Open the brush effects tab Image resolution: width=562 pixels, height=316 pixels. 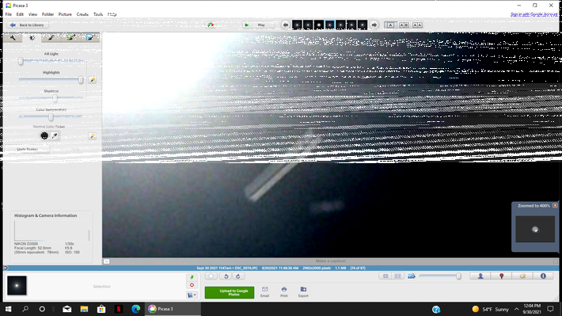(51, 37)
